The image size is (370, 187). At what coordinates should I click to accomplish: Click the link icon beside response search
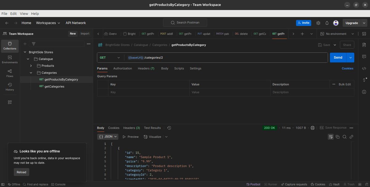pyautogui.click(x=351, y=137)
